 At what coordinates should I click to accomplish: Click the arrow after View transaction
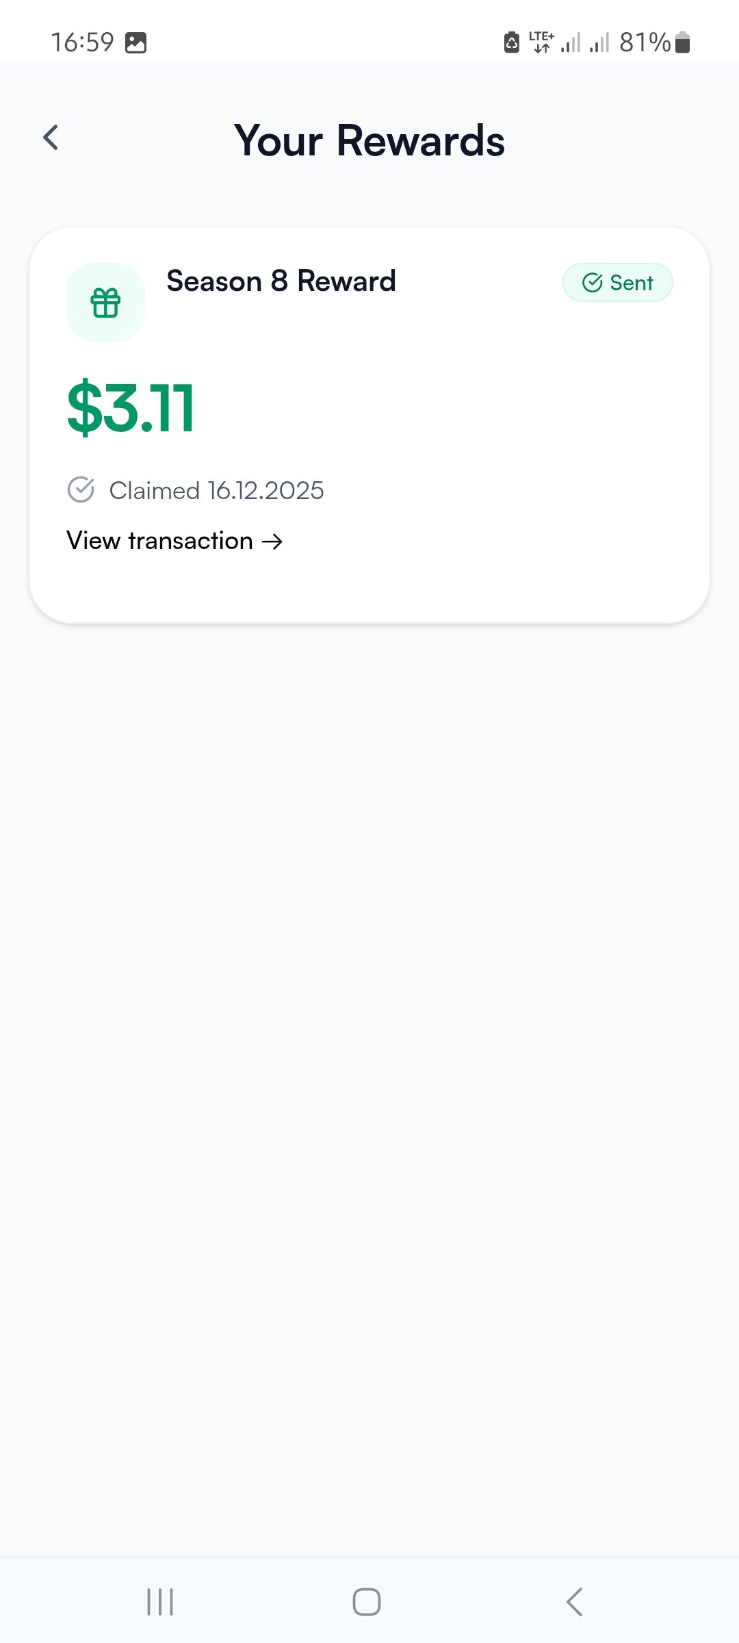pos(272,542)
